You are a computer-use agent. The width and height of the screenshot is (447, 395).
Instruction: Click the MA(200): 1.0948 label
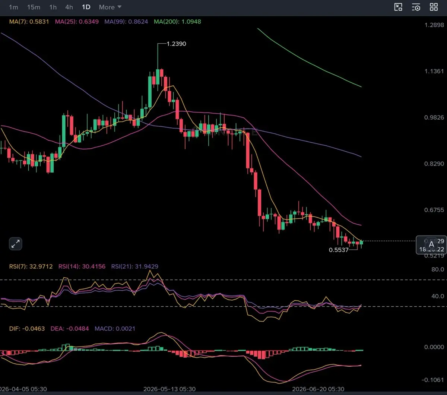click(177, 22)
